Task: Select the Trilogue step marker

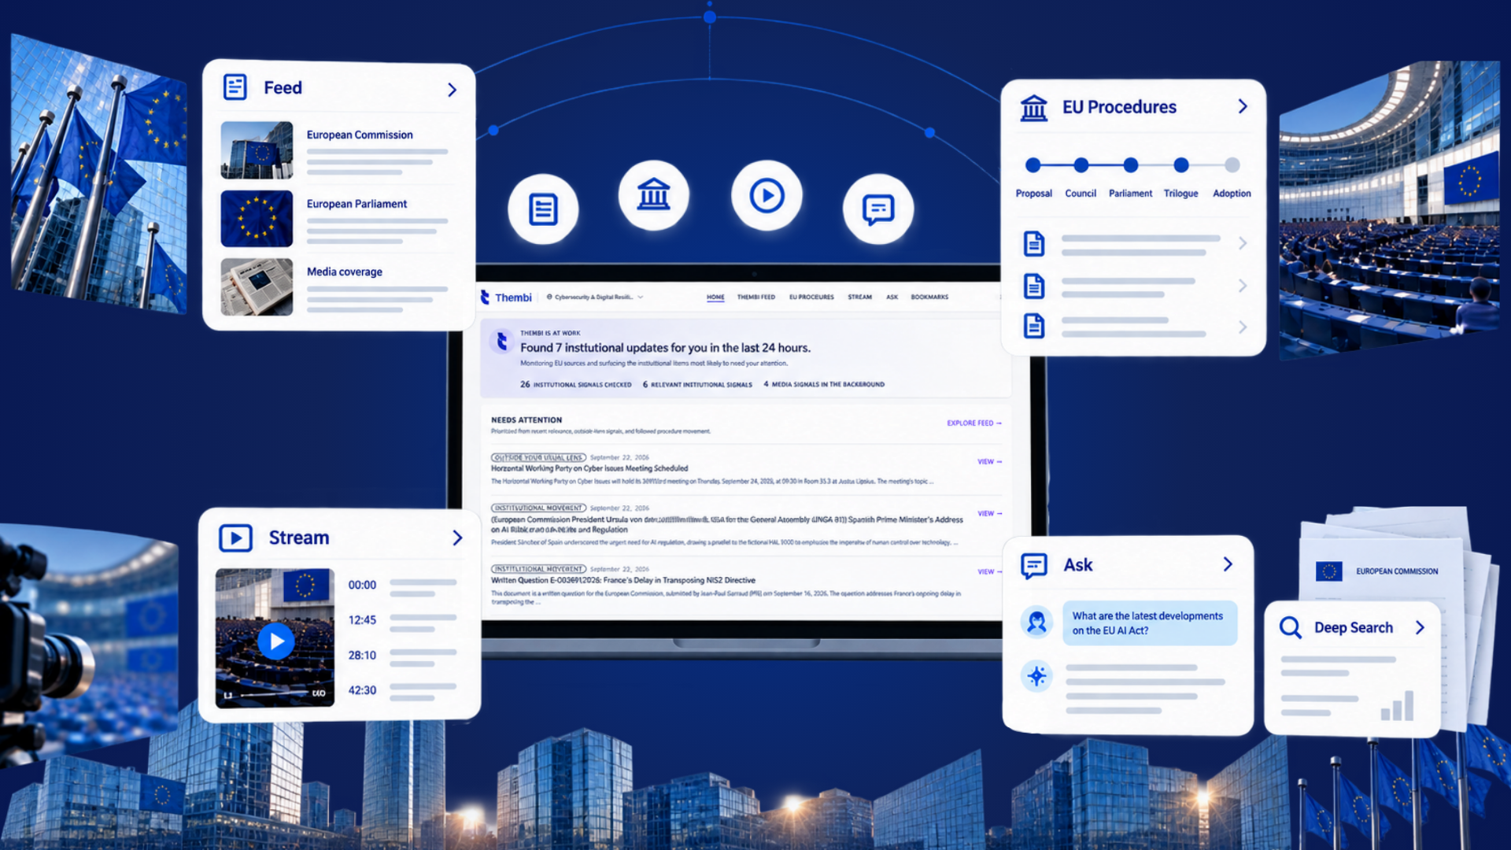Action: click(1180, 164)
